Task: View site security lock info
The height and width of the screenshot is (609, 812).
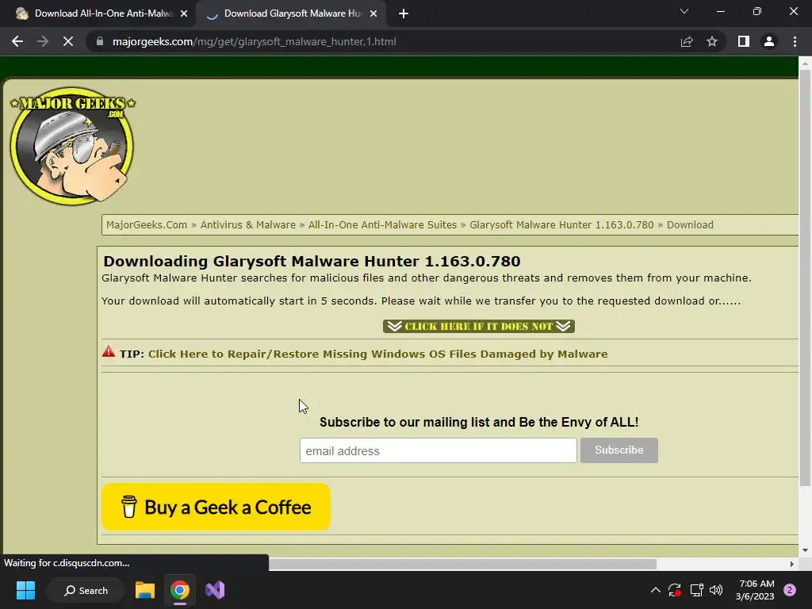Action: click(x=100, y=41)
